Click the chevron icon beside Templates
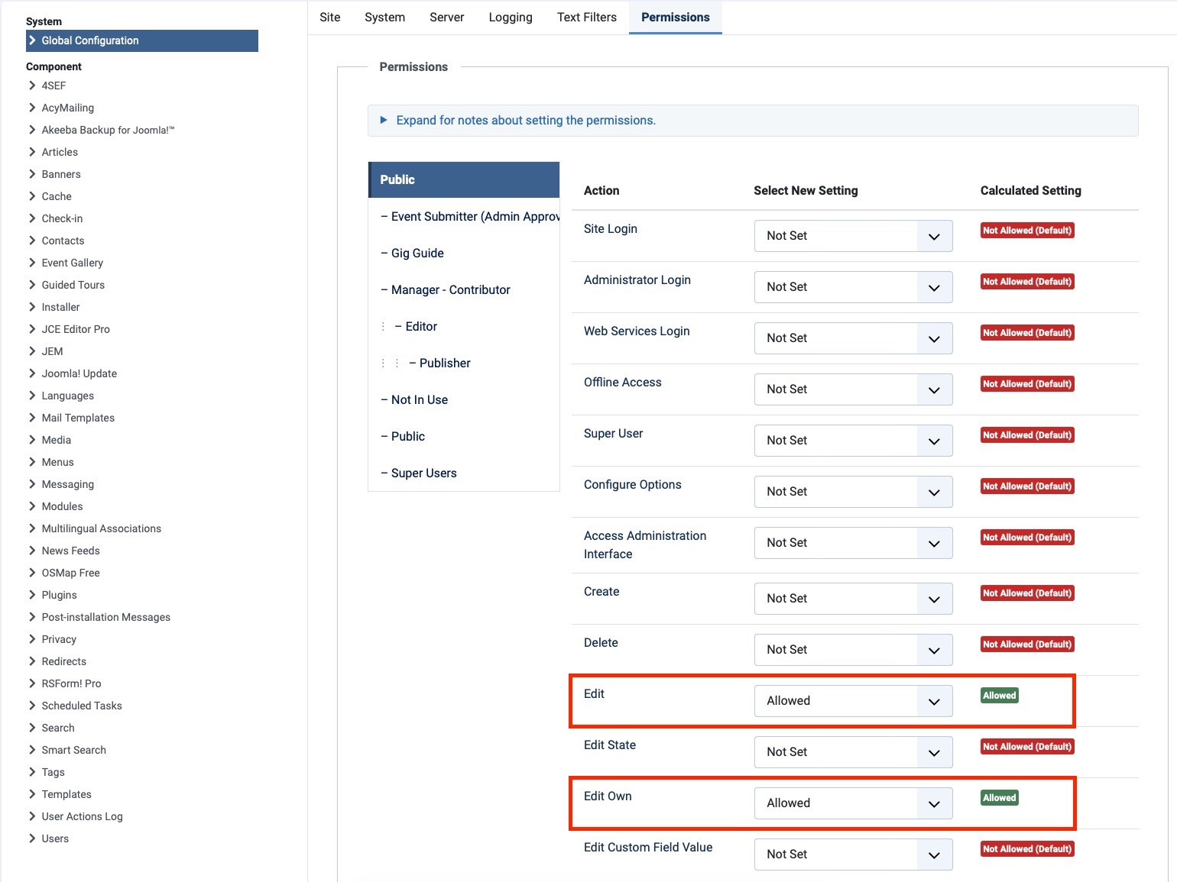This screenshot has height=882, width=1177. tap(32, 794)
